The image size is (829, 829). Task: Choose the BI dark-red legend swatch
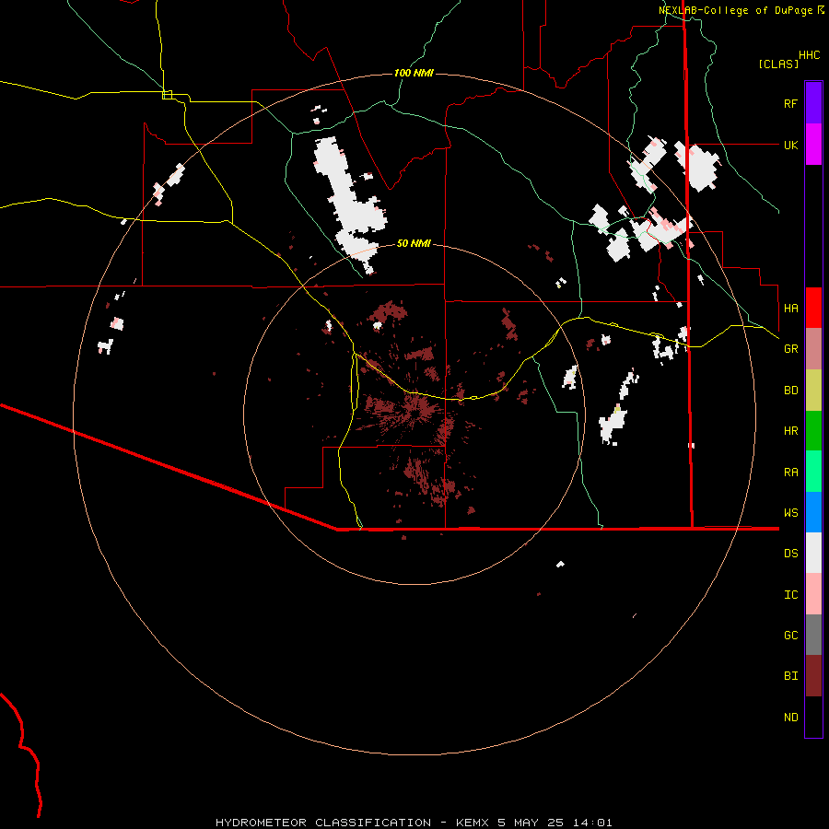pyautogui.click(x=813, y=676)
